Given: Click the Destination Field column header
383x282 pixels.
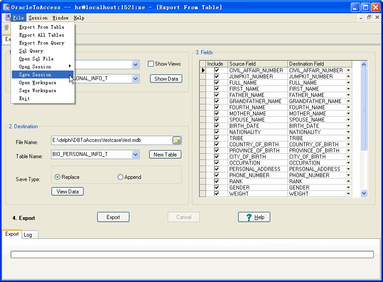Looking at the screenshot, I should point(320,64).
